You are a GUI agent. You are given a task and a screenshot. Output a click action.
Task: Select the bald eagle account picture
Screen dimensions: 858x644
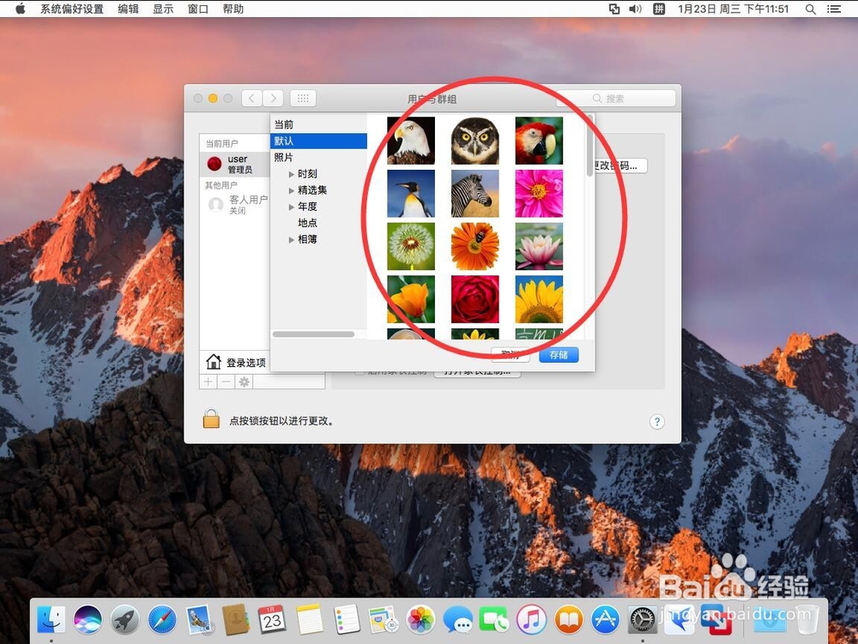coord(410,141)
